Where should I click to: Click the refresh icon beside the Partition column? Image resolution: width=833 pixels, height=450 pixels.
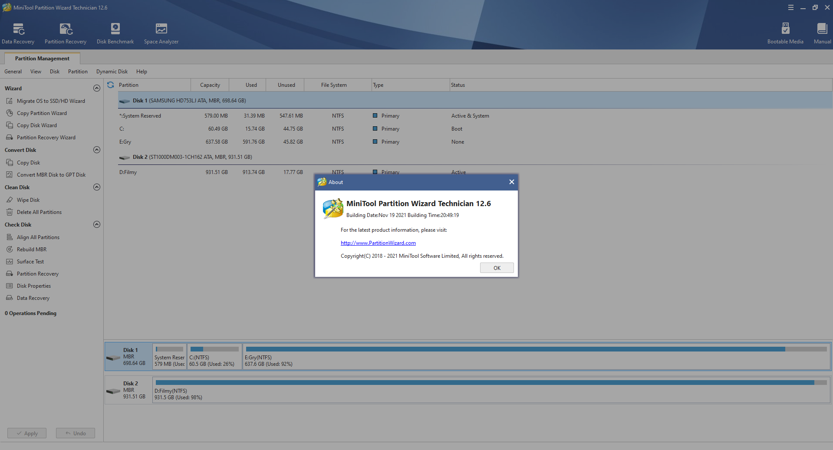[111, 85]
